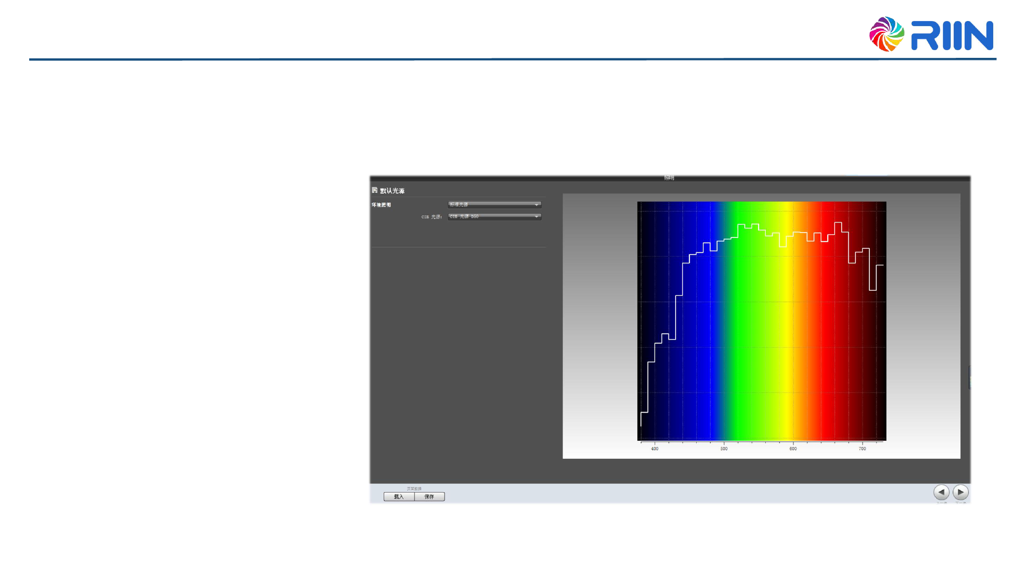
Task: Click the 默认光源 document icon
Action: (374, 190)
